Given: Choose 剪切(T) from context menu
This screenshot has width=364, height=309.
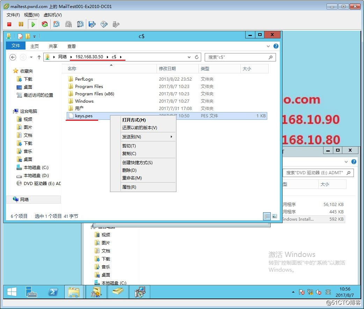Looking at the screenshot, I should (x=143, y=146).
